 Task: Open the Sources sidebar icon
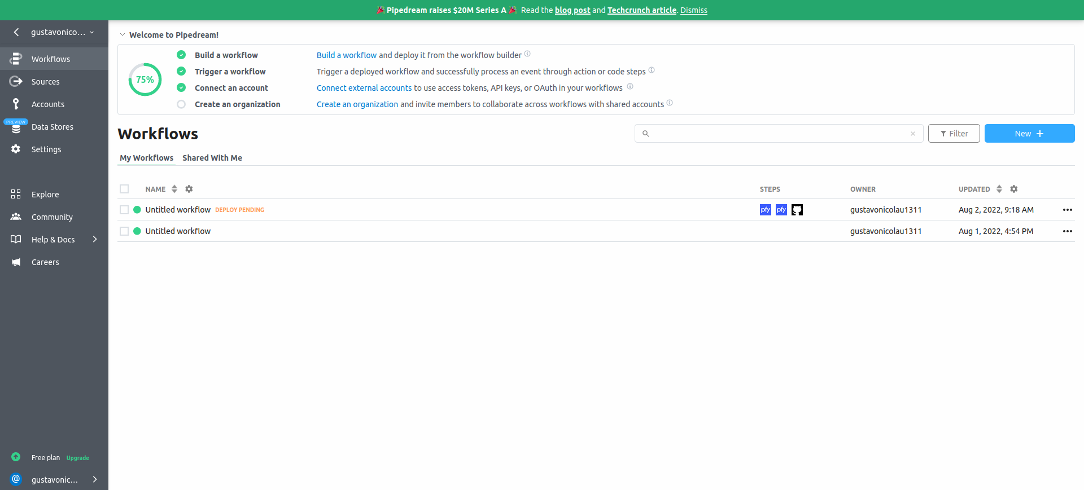[x=16, y=81]
